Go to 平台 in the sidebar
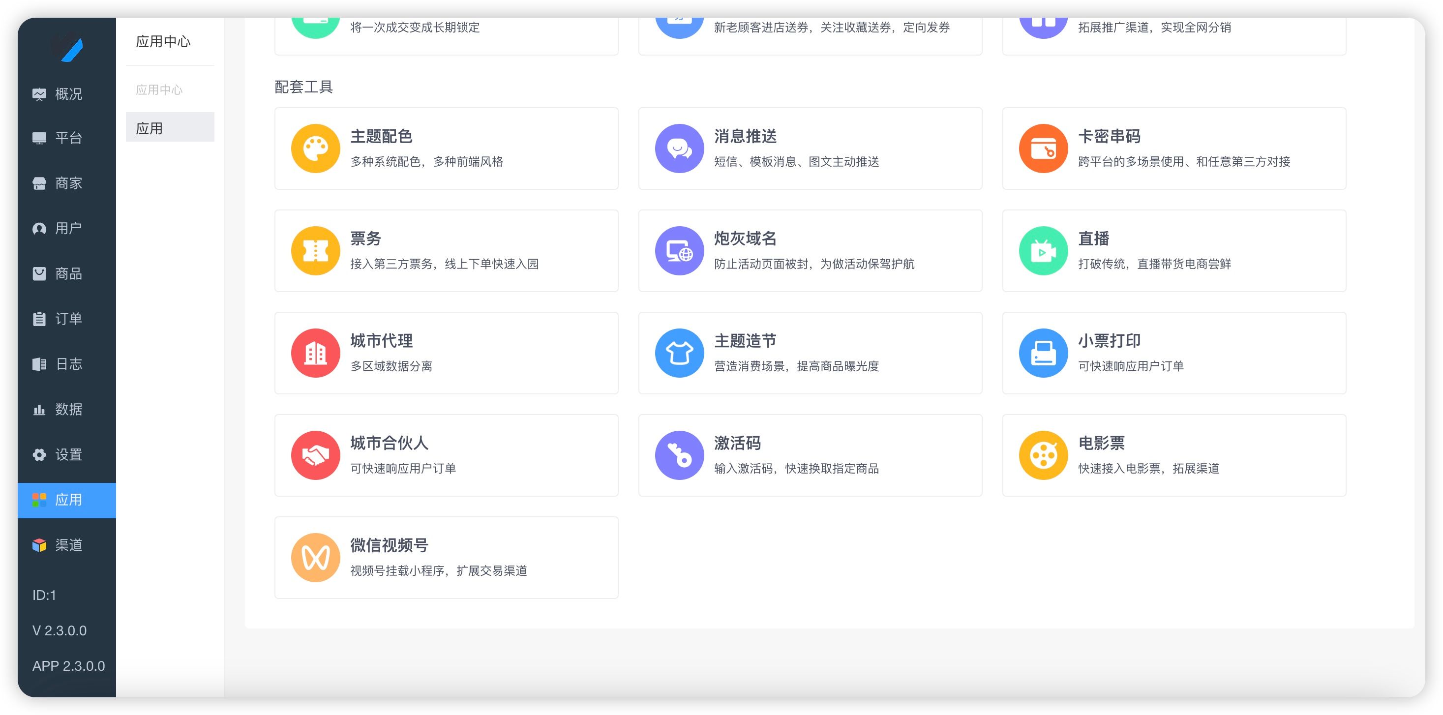Viewport: 1443px width, 715px height. click(x=67, y=138)
